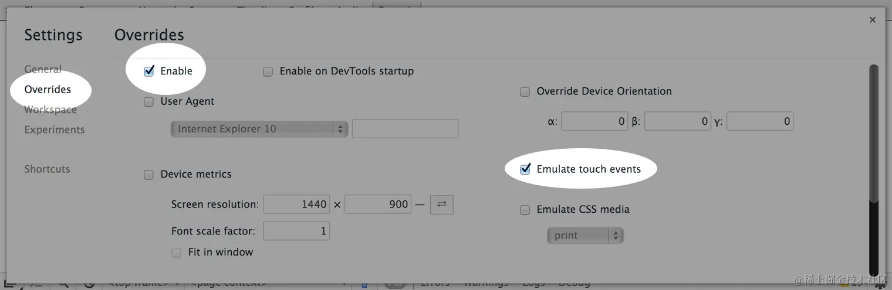Click the gamma orientation input field
892x290 pixels.
point(760,122)
